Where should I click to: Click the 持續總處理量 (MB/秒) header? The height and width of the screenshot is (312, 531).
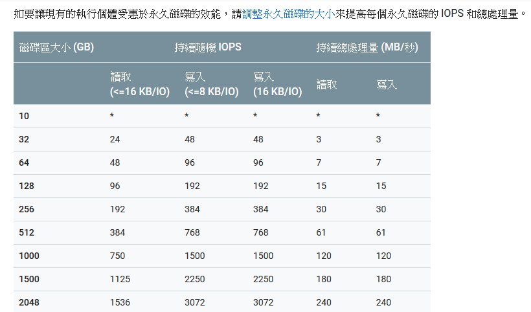click(x=367, y=47)
